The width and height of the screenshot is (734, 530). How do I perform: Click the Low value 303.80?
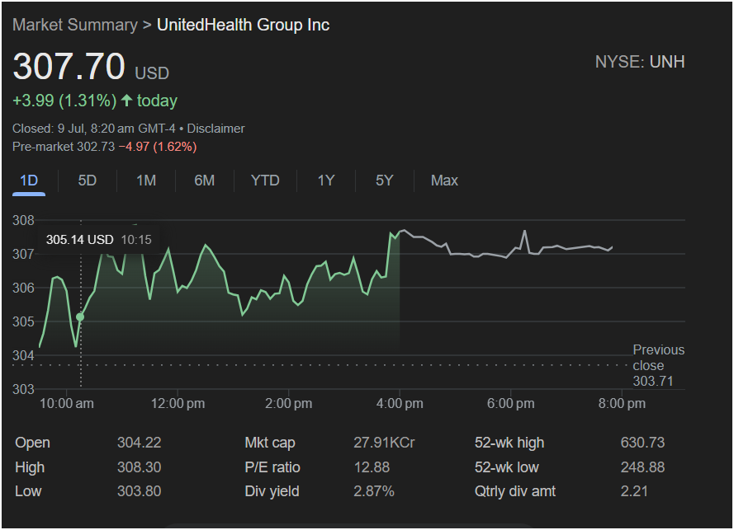point(139,491)
